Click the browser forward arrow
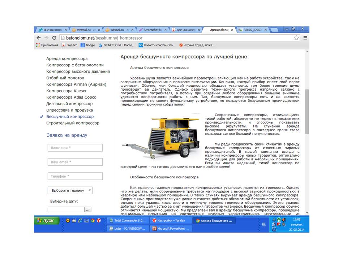 point(46,38)
